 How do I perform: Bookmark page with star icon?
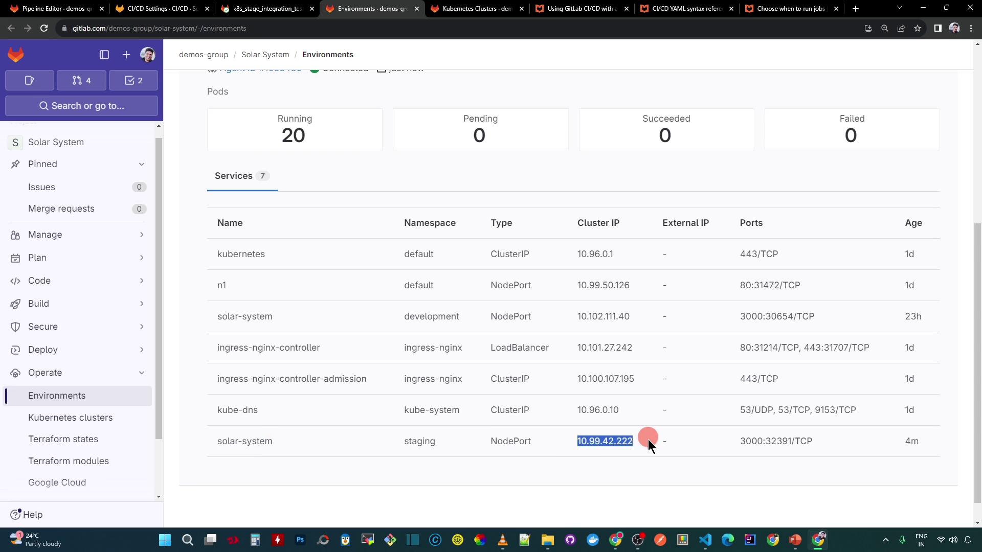coord(918,28)
